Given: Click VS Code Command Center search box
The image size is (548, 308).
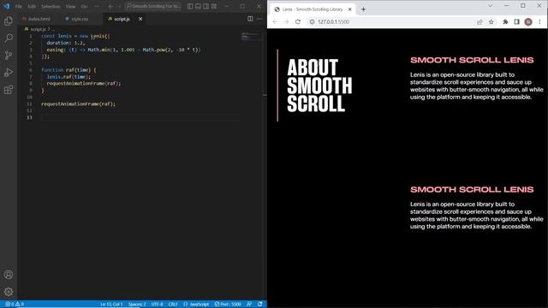Looking at the screenshot, I should [153, 6].
